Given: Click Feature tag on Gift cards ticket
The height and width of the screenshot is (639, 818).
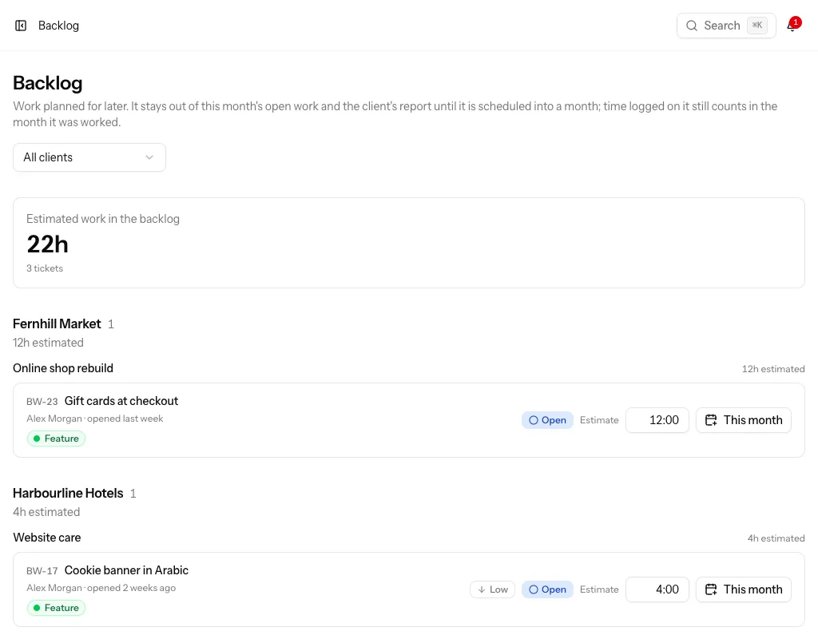Looking at the screenshot, I should [57, 439].
